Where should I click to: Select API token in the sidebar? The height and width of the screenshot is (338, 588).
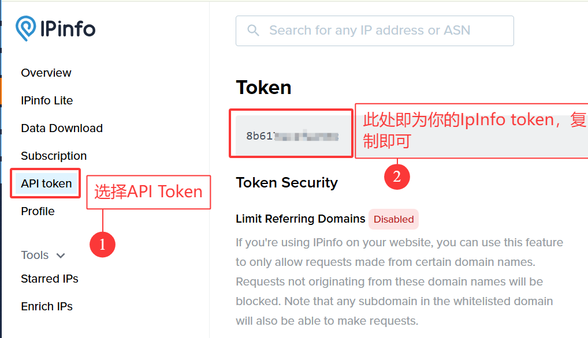46,183
